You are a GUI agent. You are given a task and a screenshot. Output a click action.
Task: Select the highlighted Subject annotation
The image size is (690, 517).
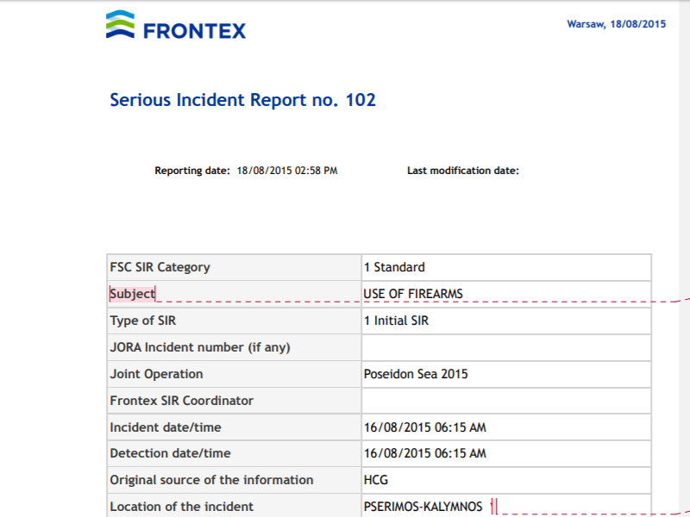coord(133,294)
